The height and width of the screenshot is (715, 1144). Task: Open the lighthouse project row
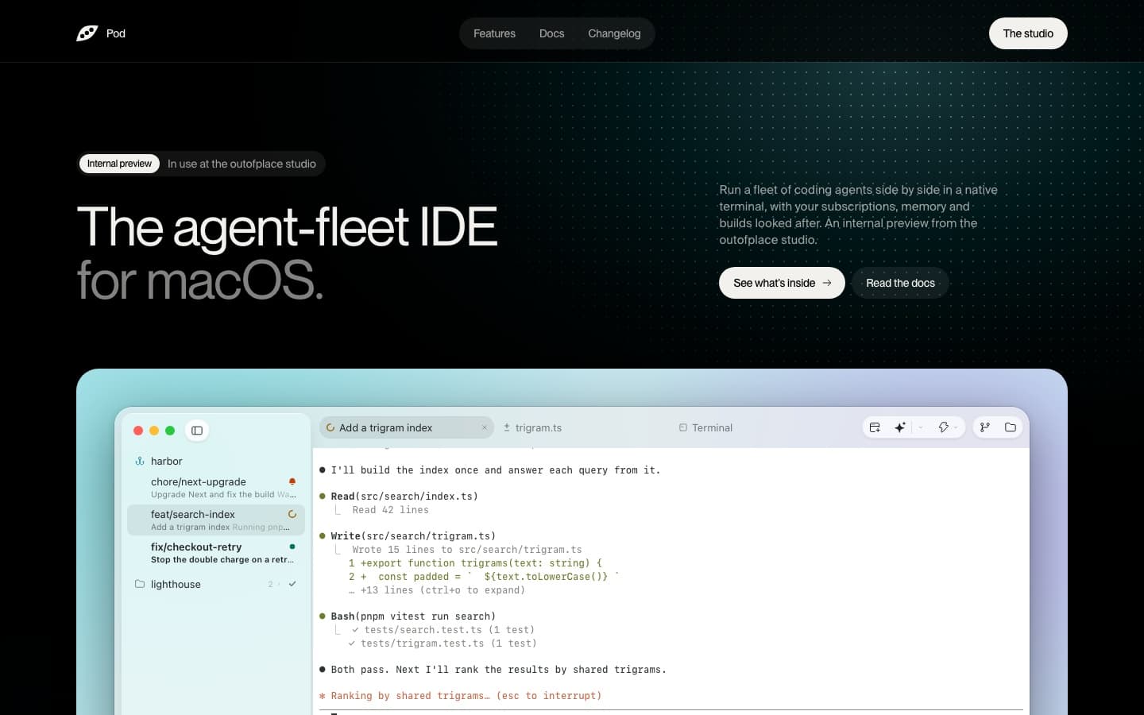216,584
